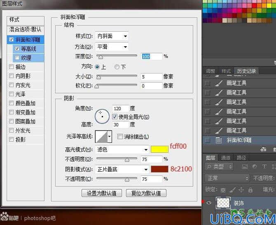The image size is (276, 225).
Task: Click the 大小 slider handle
Action: (x=98, y=77)
